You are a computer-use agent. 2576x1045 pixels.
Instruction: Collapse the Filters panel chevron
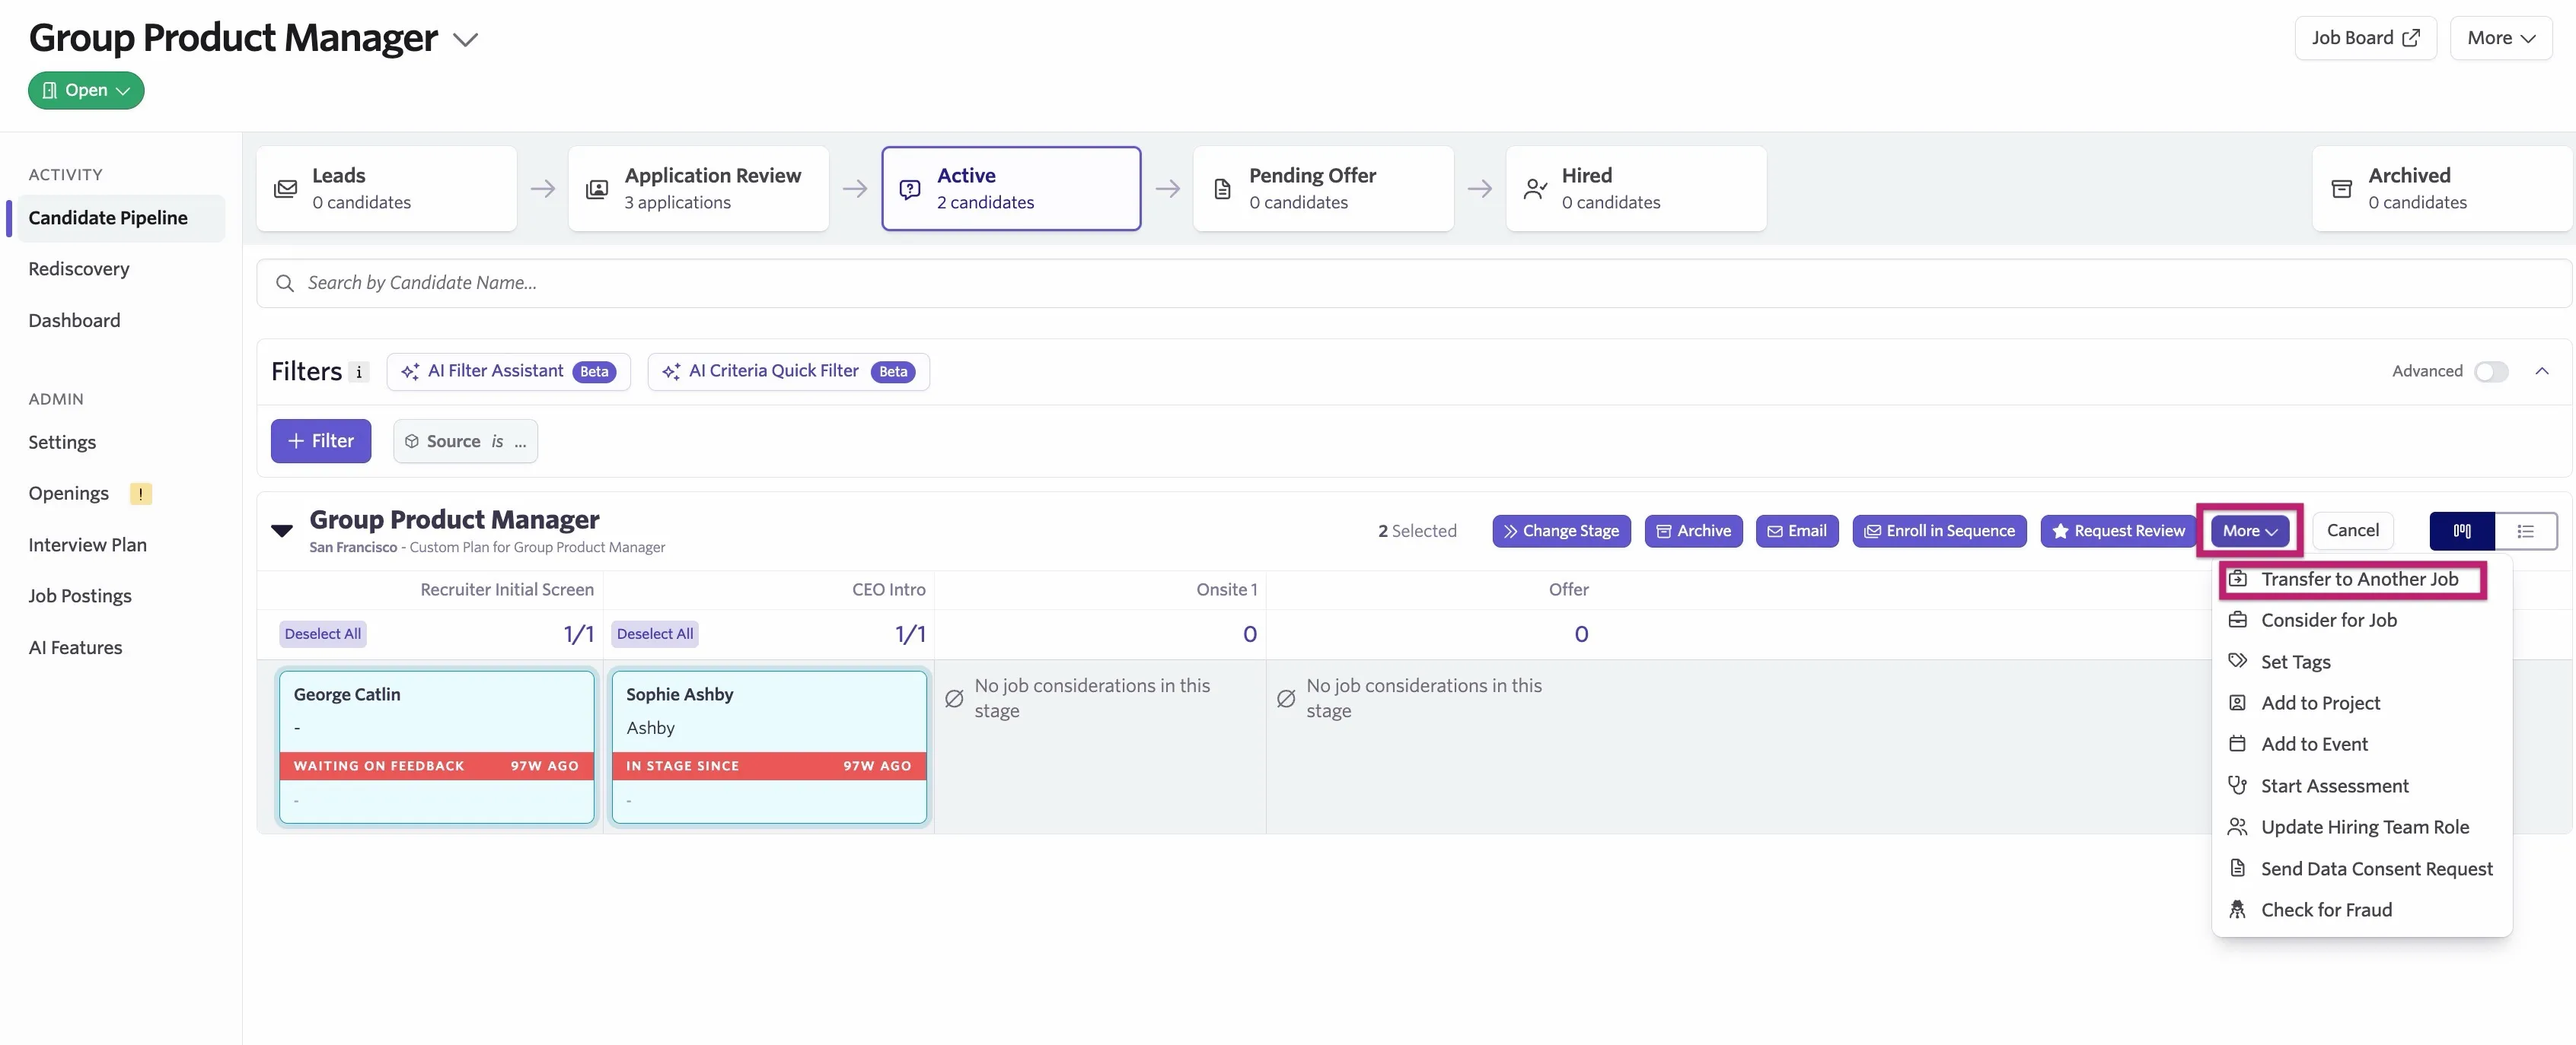(2541, 372)
